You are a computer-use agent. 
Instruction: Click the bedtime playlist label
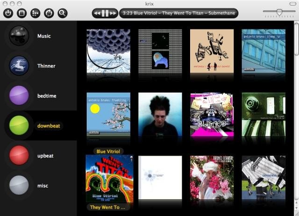[47, 96]
